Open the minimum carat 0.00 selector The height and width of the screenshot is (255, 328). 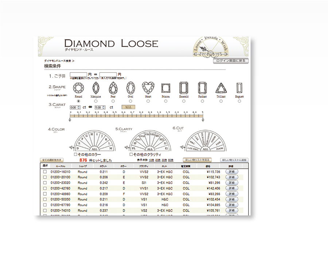tap(75, 107)
